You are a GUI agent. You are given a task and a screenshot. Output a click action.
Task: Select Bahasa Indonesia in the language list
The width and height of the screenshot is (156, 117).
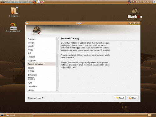tap(41, 64)
